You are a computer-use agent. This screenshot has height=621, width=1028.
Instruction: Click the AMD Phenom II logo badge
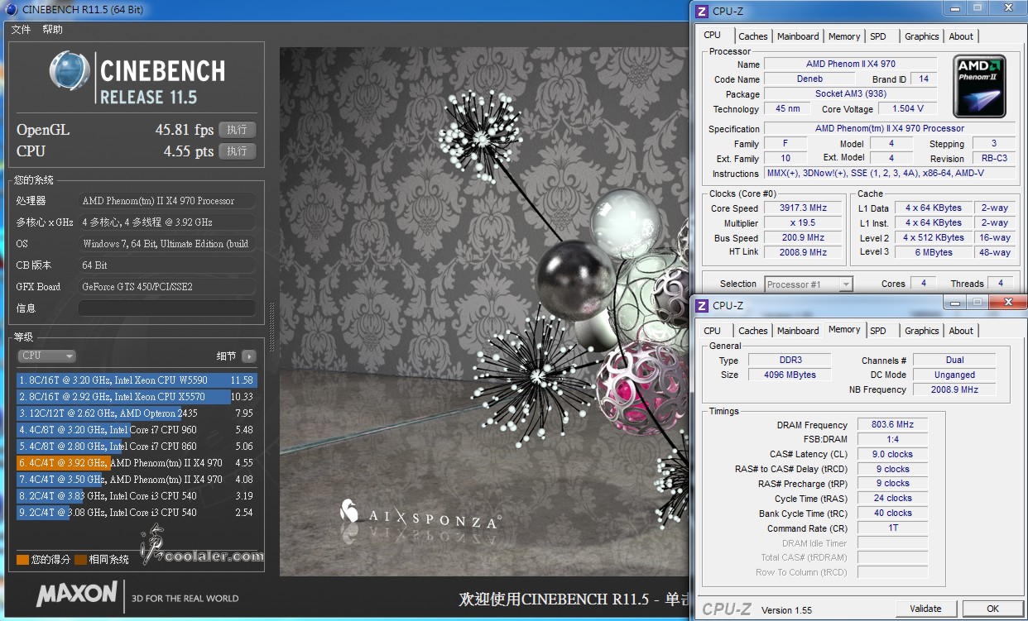coord(981,85)
